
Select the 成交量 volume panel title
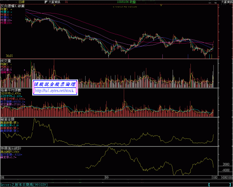(x=6, y=61)
